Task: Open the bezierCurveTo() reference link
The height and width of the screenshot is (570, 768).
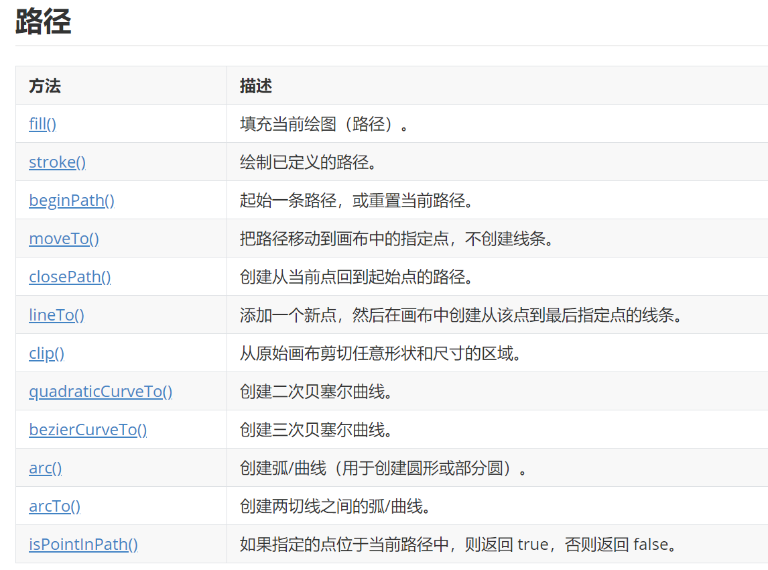Action: click(88, 429)
